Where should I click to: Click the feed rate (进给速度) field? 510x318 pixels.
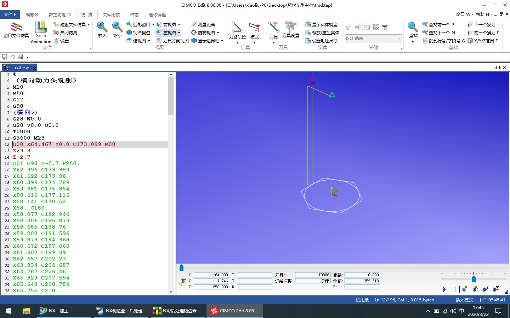point(313,281)
